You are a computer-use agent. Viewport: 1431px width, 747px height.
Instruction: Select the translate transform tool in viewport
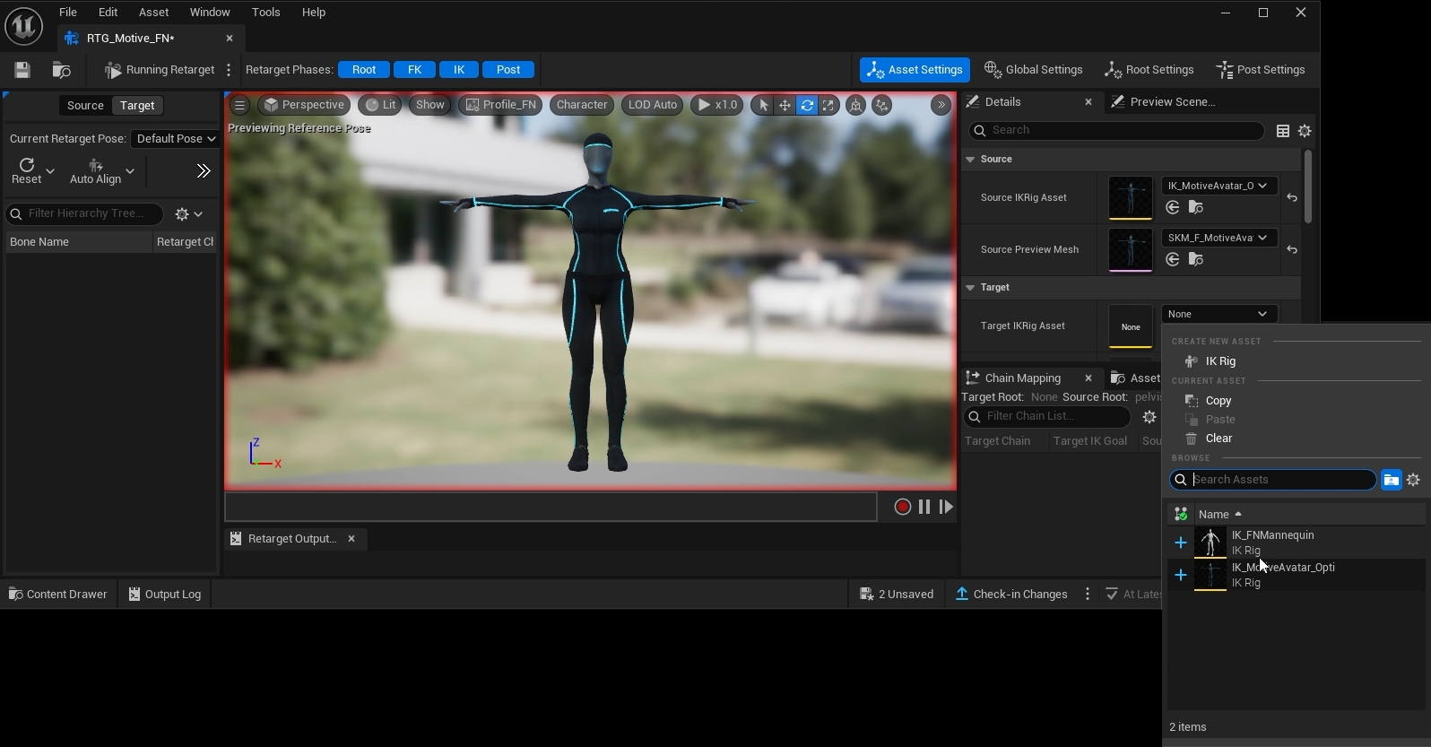click(x=785, y=105)
